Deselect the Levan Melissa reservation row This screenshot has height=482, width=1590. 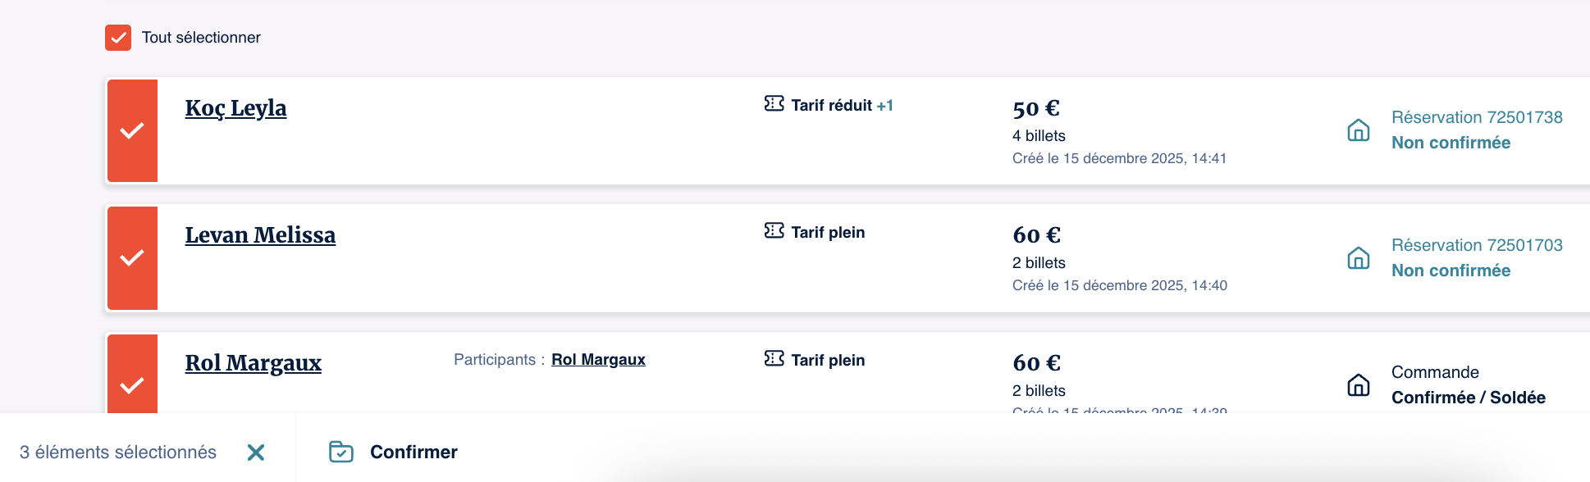click(x=132, y=258)
